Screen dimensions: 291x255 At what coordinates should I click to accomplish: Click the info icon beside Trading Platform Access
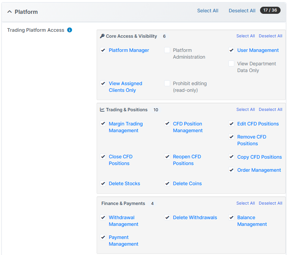click(69, 30)
